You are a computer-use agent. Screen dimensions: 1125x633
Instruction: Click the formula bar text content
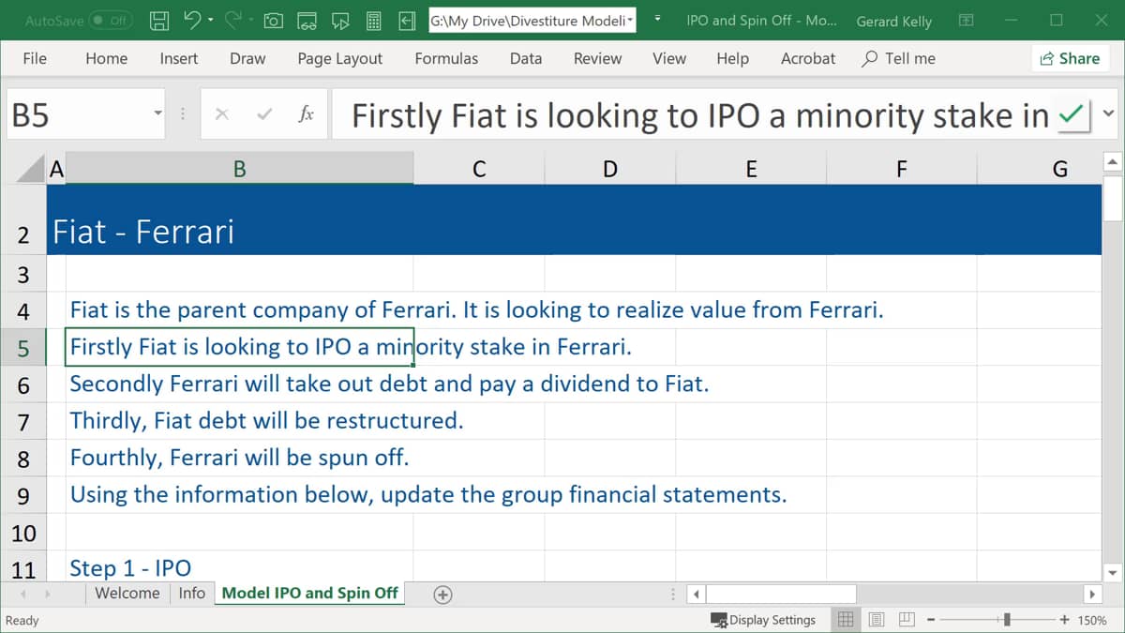point(699,115)
